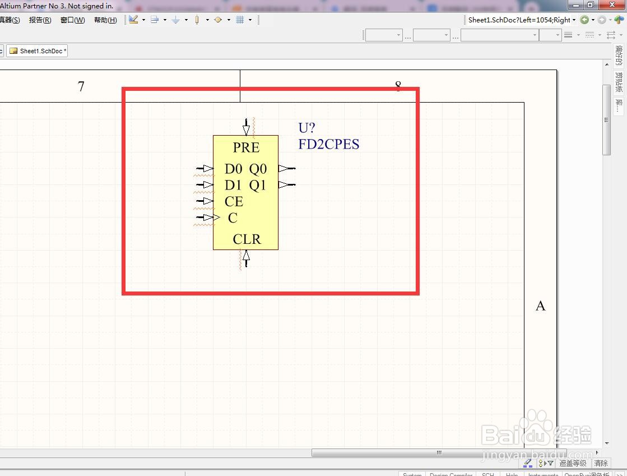This screenshot has height=476, width=627.
Task: Open the narrow combo box beside line-style icon
Action: tap(550, 35)
